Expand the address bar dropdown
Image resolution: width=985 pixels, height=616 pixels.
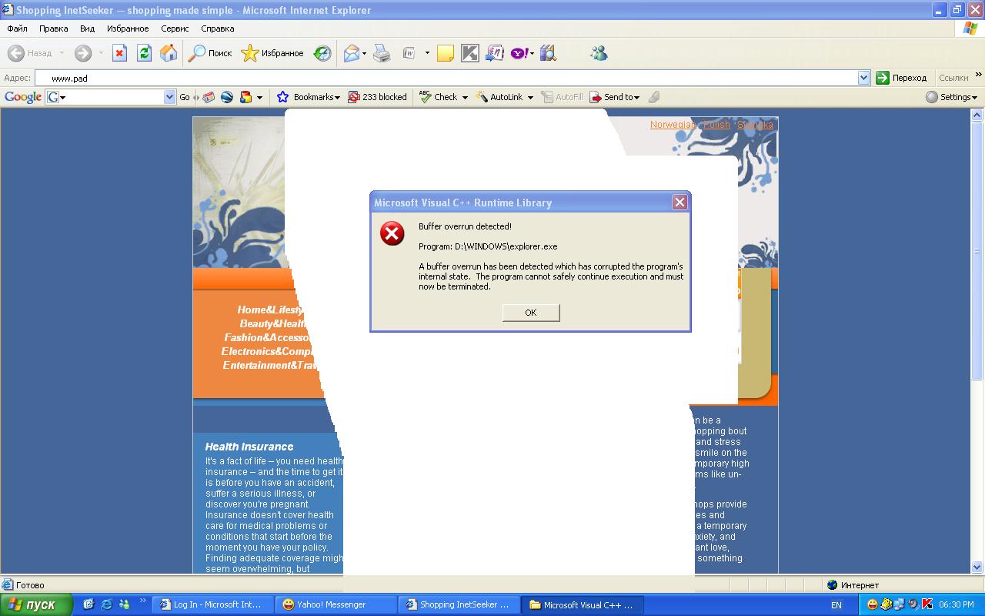(x=863, y=78)
